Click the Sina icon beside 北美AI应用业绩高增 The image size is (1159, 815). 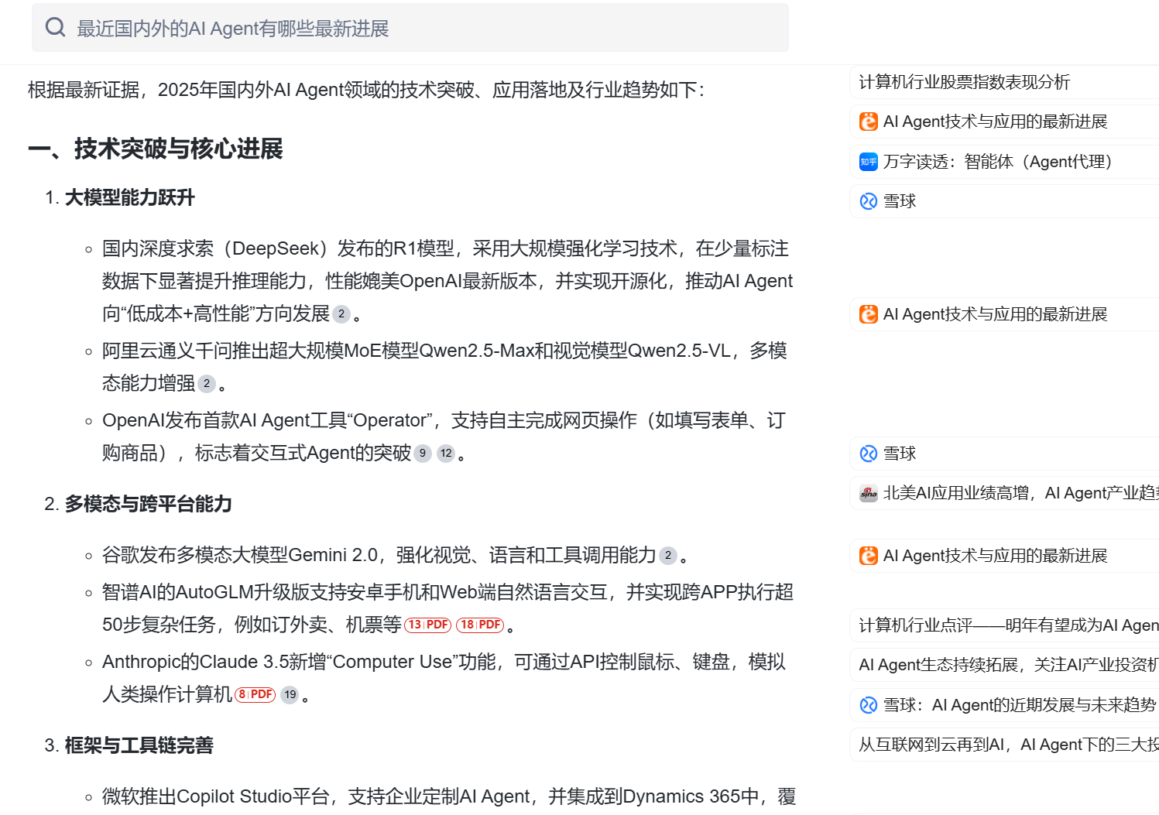(869, 493)
